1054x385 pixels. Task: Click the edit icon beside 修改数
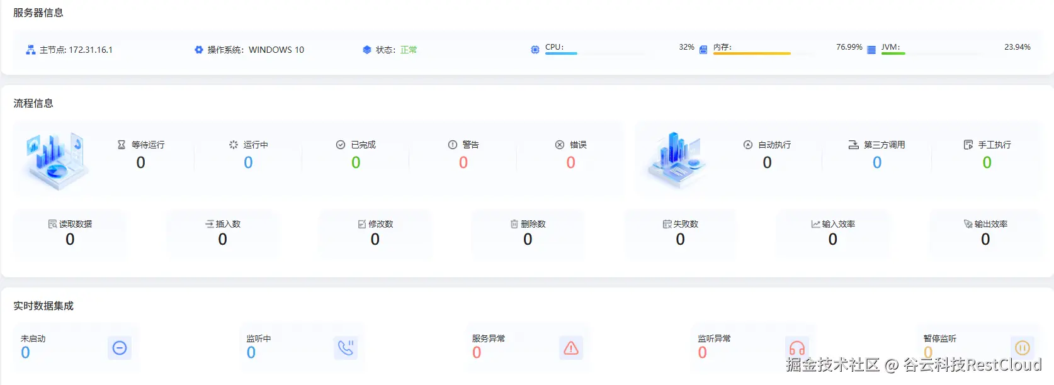pyautogui.click(x=362, y=224)
